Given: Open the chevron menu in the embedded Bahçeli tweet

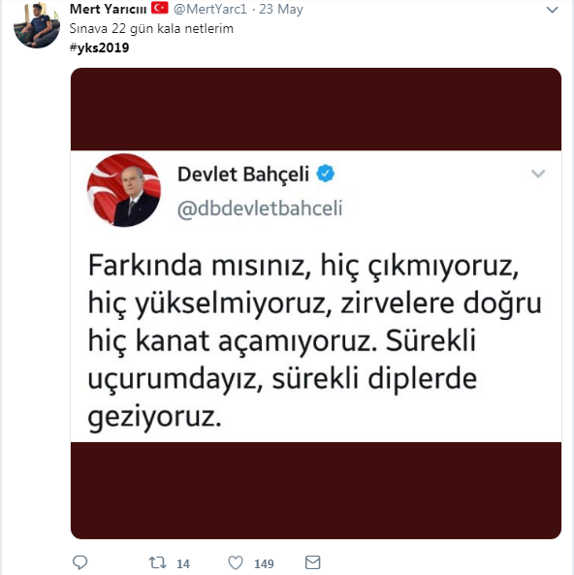Looking at the screenshot, I should tap(538, 174).
